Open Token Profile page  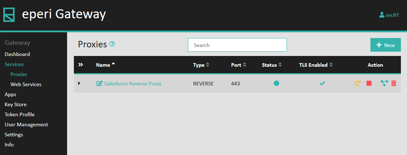[x=19, y=114]
